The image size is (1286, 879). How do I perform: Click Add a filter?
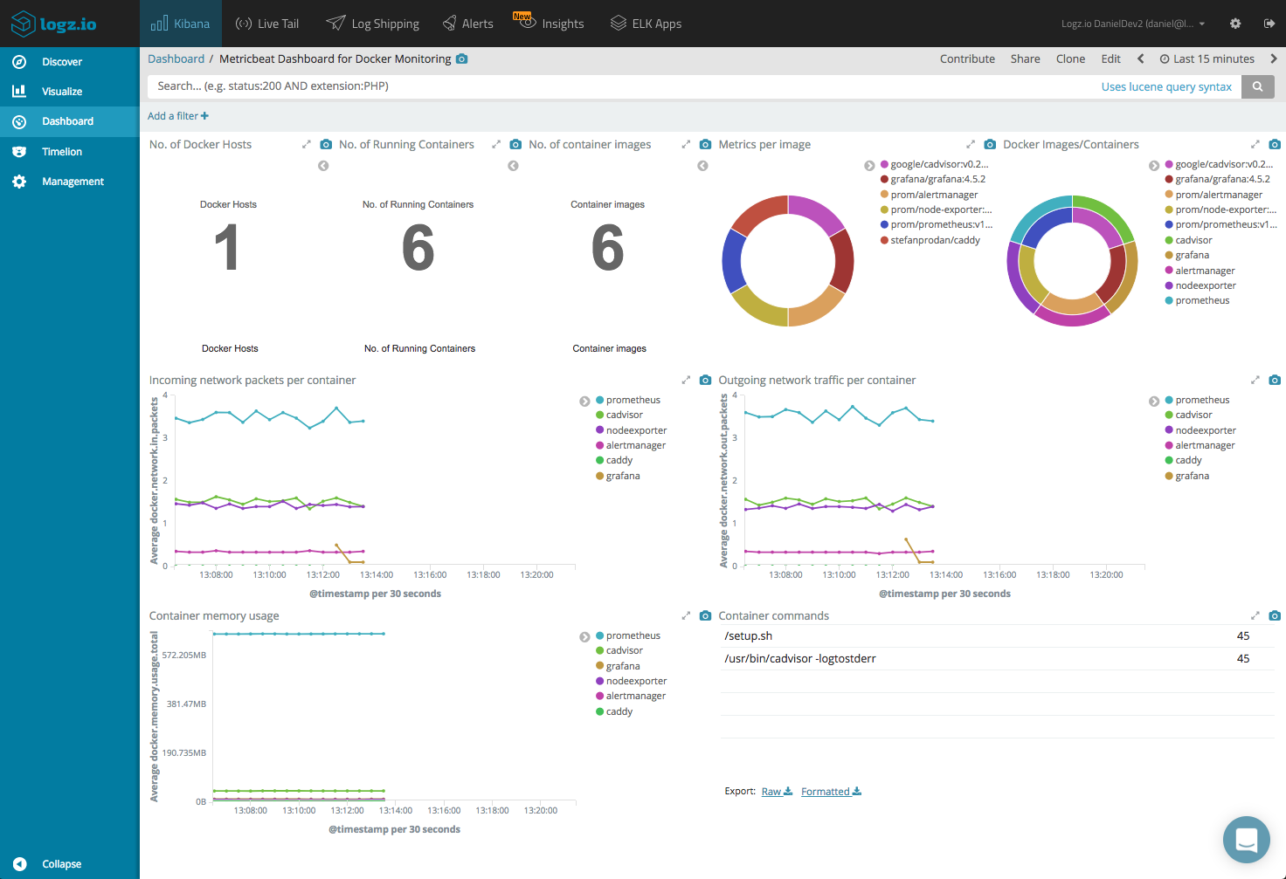pyautogui.click(x=178, y=116)
